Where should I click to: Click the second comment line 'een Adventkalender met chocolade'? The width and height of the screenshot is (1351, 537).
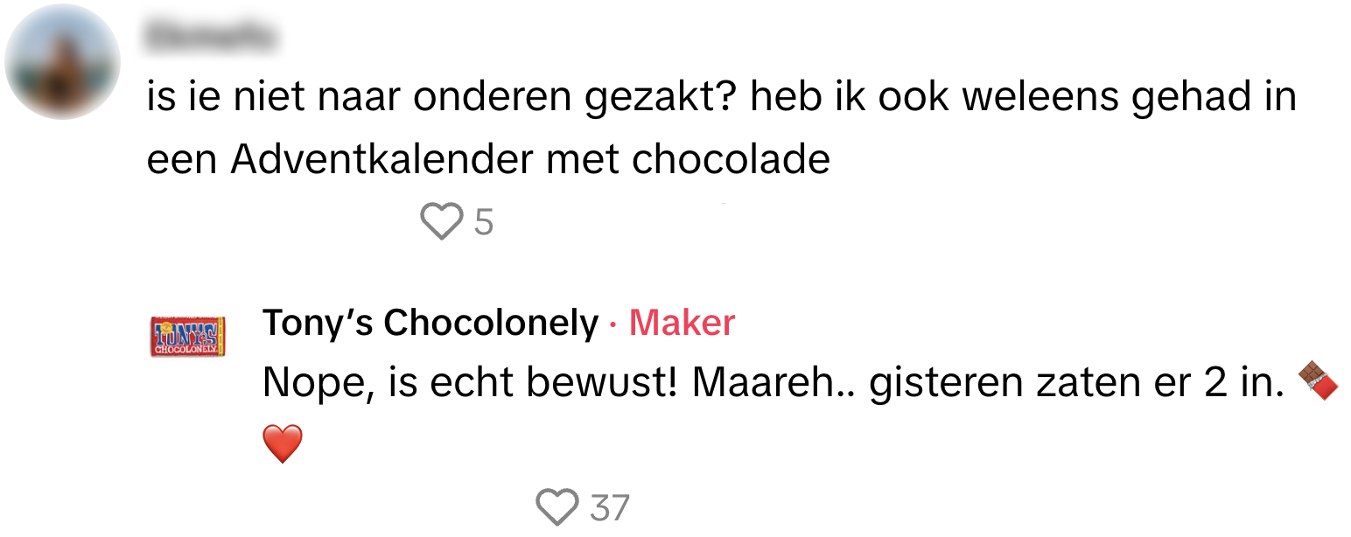click(487, 160)
